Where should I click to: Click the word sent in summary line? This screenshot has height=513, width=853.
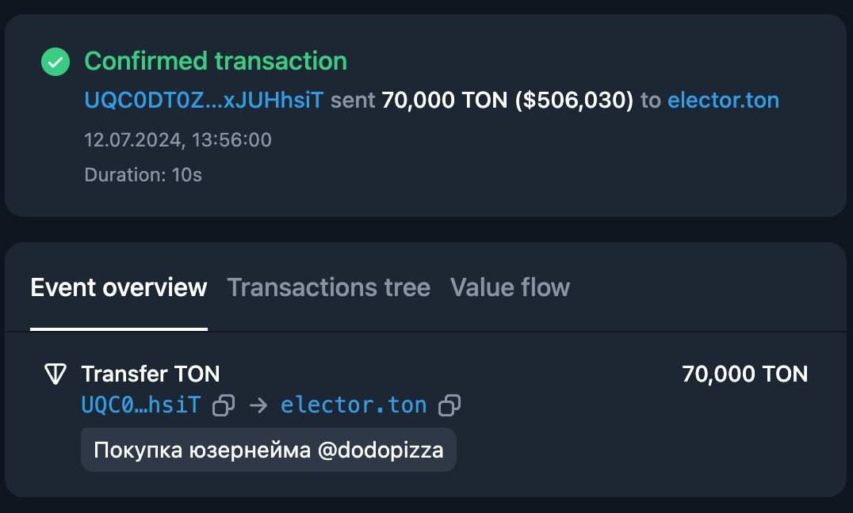click(x=353, y=101)
